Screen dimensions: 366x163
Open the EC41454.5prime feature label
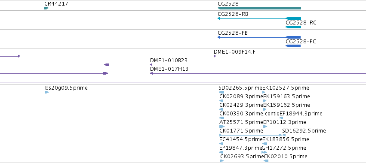(241, 139)
